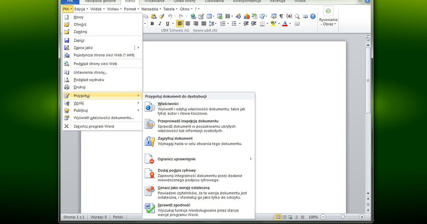The image size is (427, 224).
Task: Switch to Web Layout view in status bar
Action: (290, 217)
